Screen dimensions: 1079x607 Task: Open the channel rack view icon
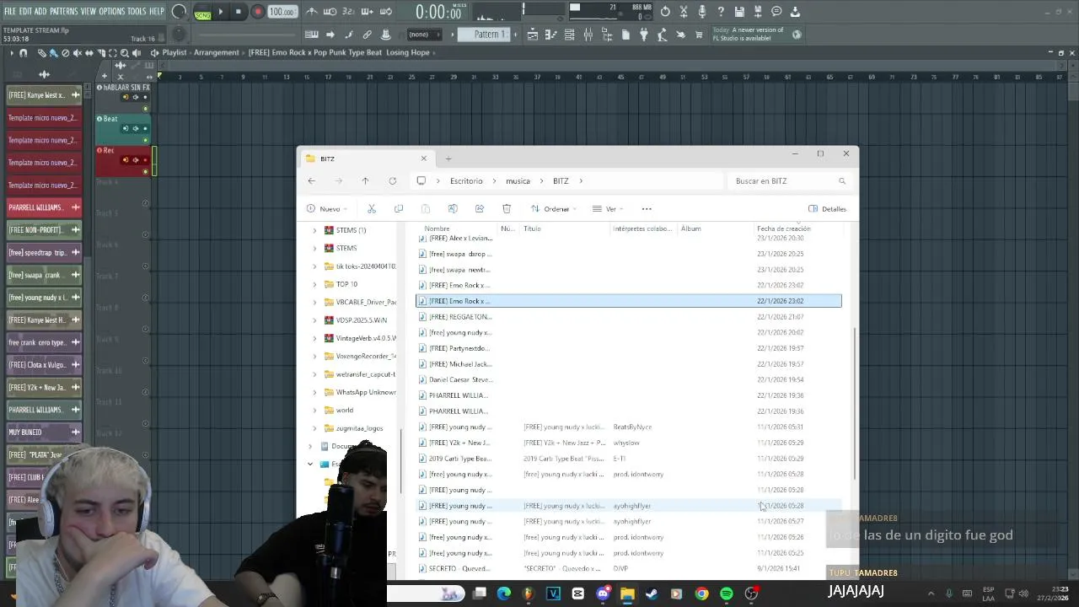pyautogui.click(x=569, y=35)
